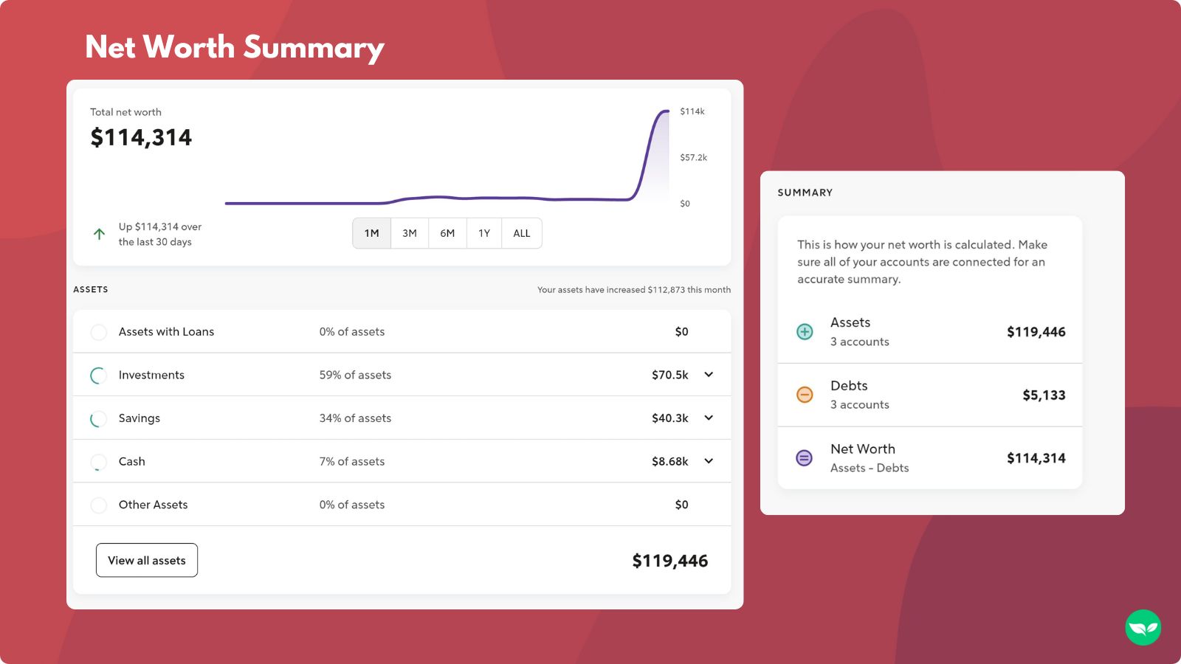
Task: Toggle the 1M time range selection
Action: pyautogui.click(x=371, y=232)
